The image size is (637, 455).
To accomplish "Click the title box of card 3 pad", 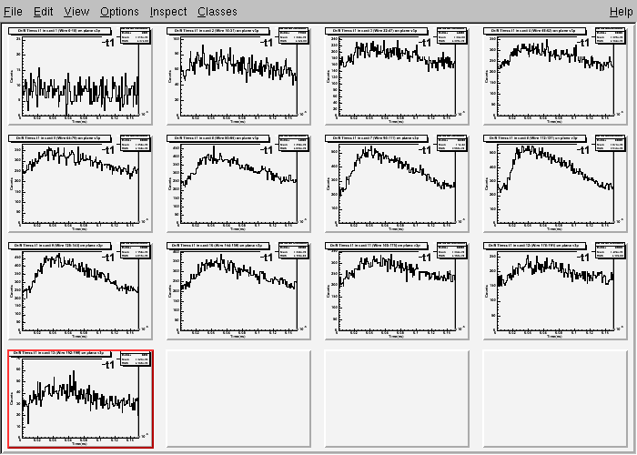I will [x=377, y=31].
